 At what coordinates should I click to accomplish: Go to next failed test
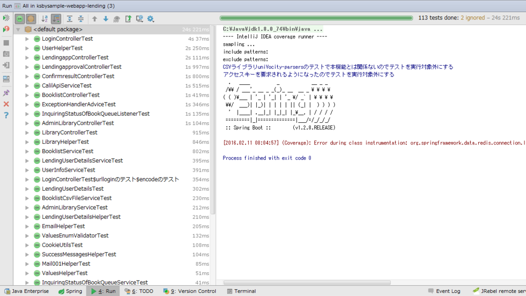(x=106, y=19)
